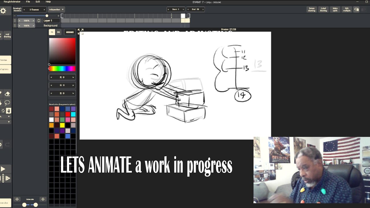Open the settings gear in RoughAnimator
The image size is (370, 208).
pos(3,11)
